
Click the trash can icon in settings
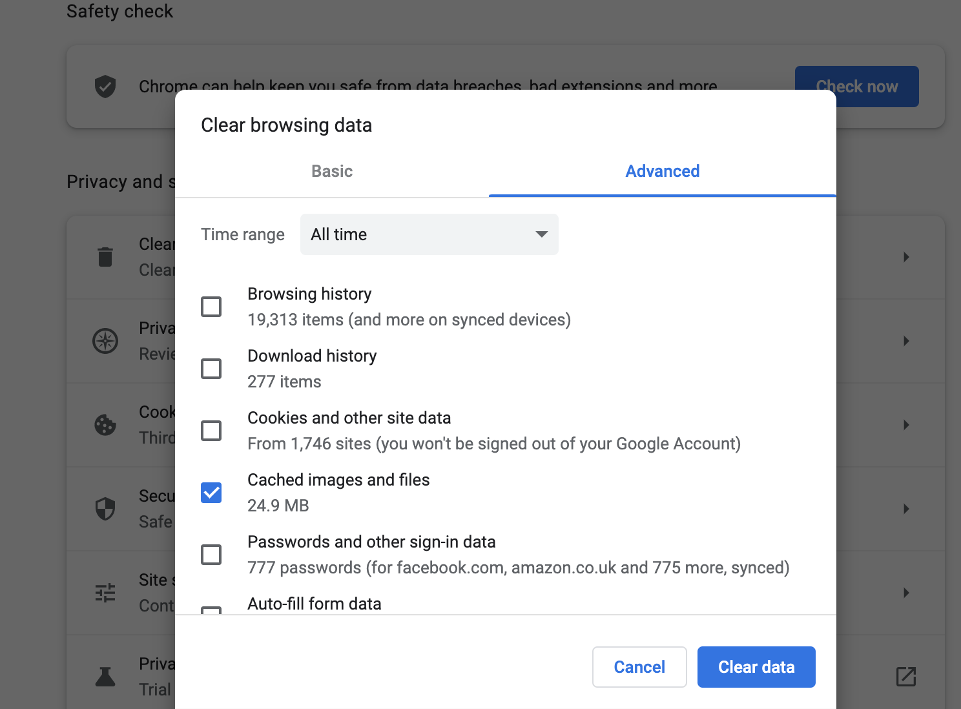[105, 257]
